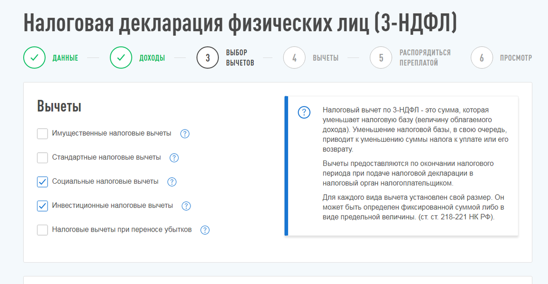Viewport: 548px width, 284px height.
Task: Check Стандартные налоговые вычеты checkbox
Action: coord(42,158)
